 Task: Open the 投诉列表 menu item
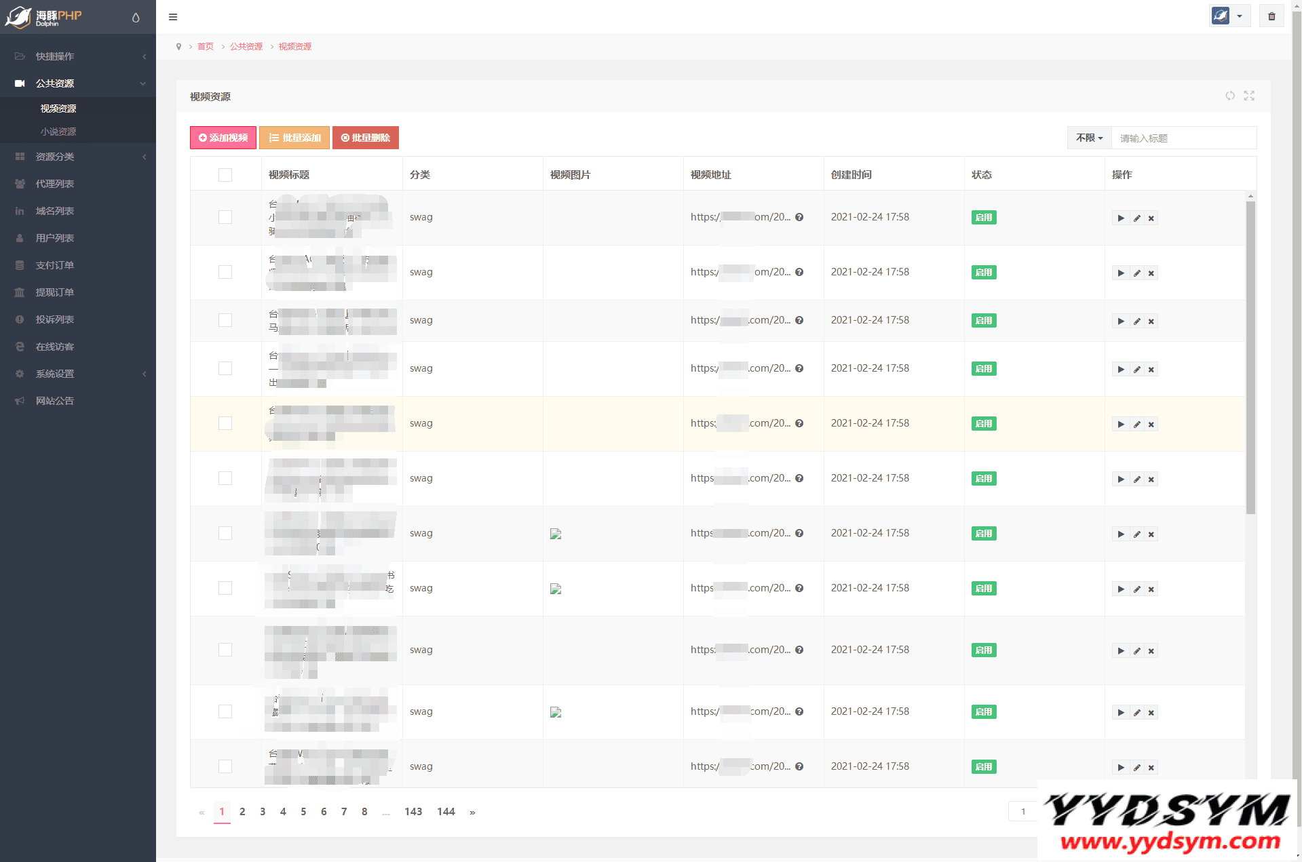click(x=55, y=319)
